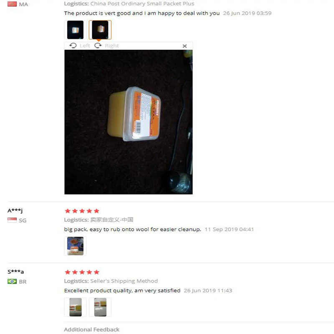Open the A***j review photo thumbnail

pyautogui.click(x=75, y=246)
